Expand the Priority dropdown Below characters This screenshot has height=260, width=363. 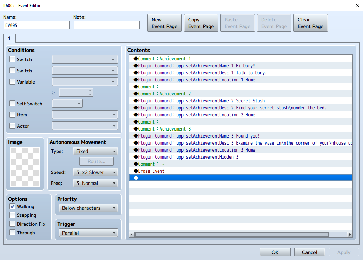[x=88, y=208]
